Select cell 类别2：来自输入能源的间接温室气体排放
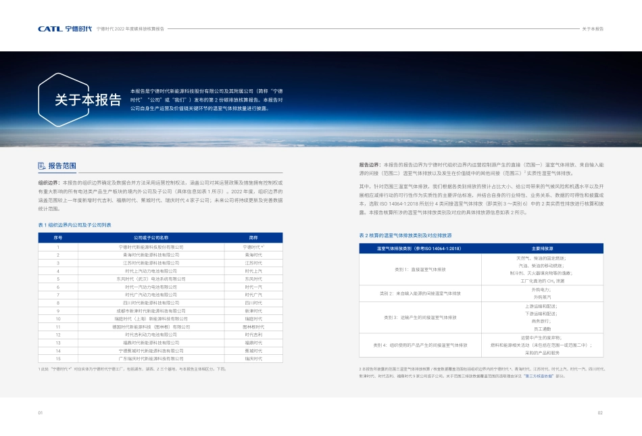The image size is (642, 436). [420, 293]
